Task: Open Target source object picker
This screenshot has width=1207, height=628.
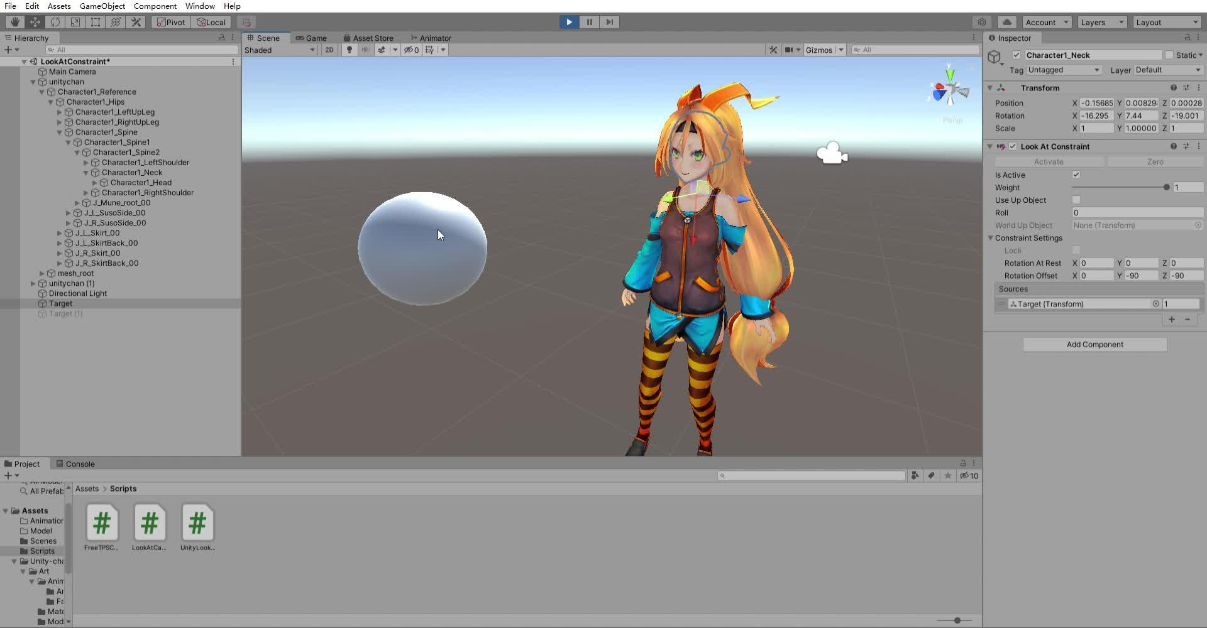Action: (x=1155, y=304)
